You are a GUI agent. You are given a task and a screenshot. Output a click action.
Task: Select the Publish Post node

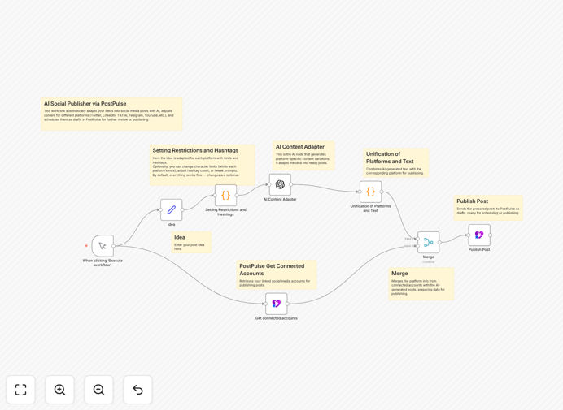tap(479, 235)
